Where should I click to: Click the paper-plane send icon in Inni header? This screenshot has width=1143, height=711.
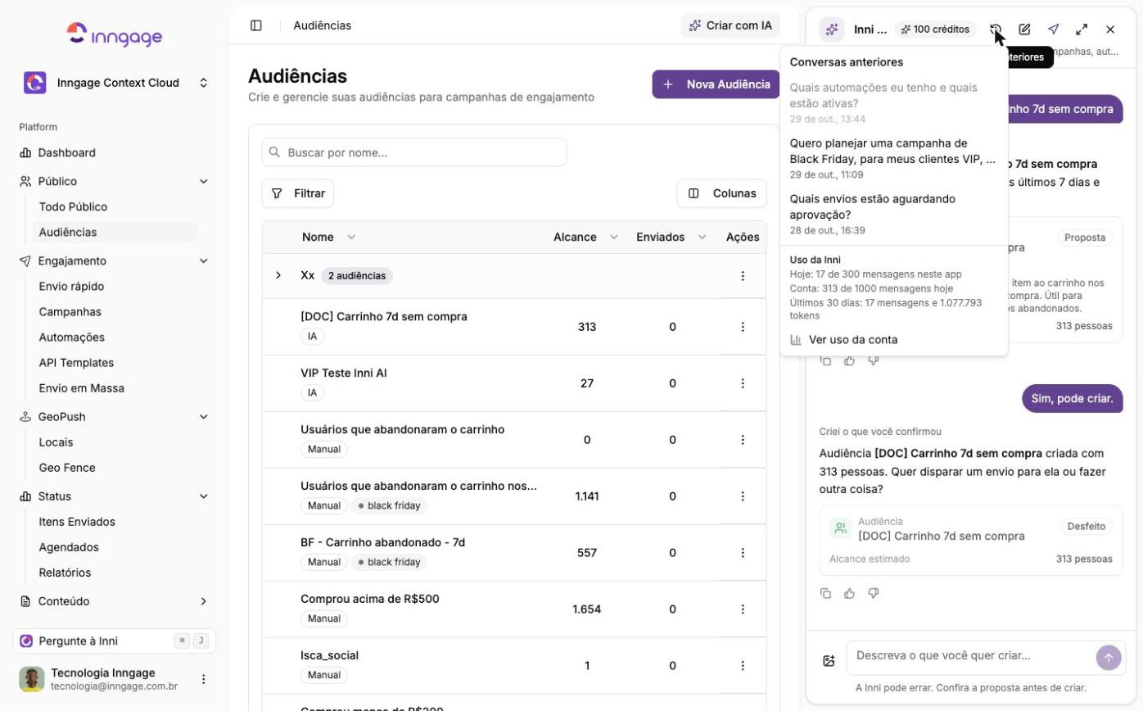pyautogui.click(x=1054, y=29)
